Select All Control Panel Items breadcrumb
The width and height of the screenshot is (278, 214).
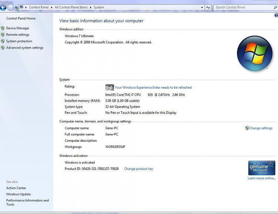[71, 7]
